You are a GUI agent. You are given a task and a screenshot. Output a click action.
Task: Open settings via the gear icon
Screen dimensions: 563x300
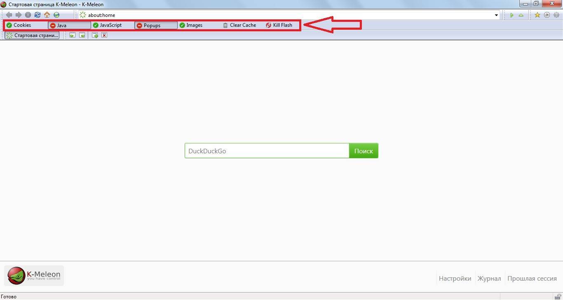[556, 15]
